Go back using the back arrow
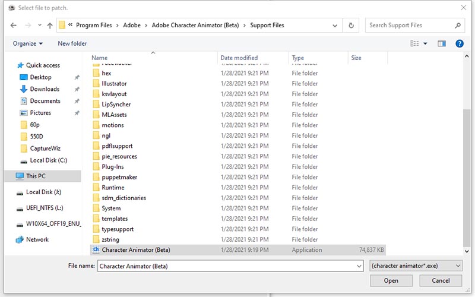Image resolution: width=475 pixels, height=297 pixels. coord(13,26)
